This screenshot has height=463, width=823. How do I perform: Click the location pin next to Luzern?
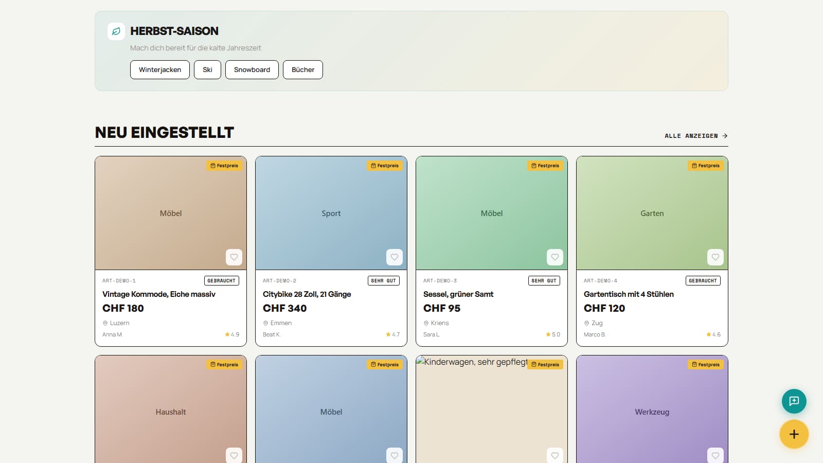105,323
